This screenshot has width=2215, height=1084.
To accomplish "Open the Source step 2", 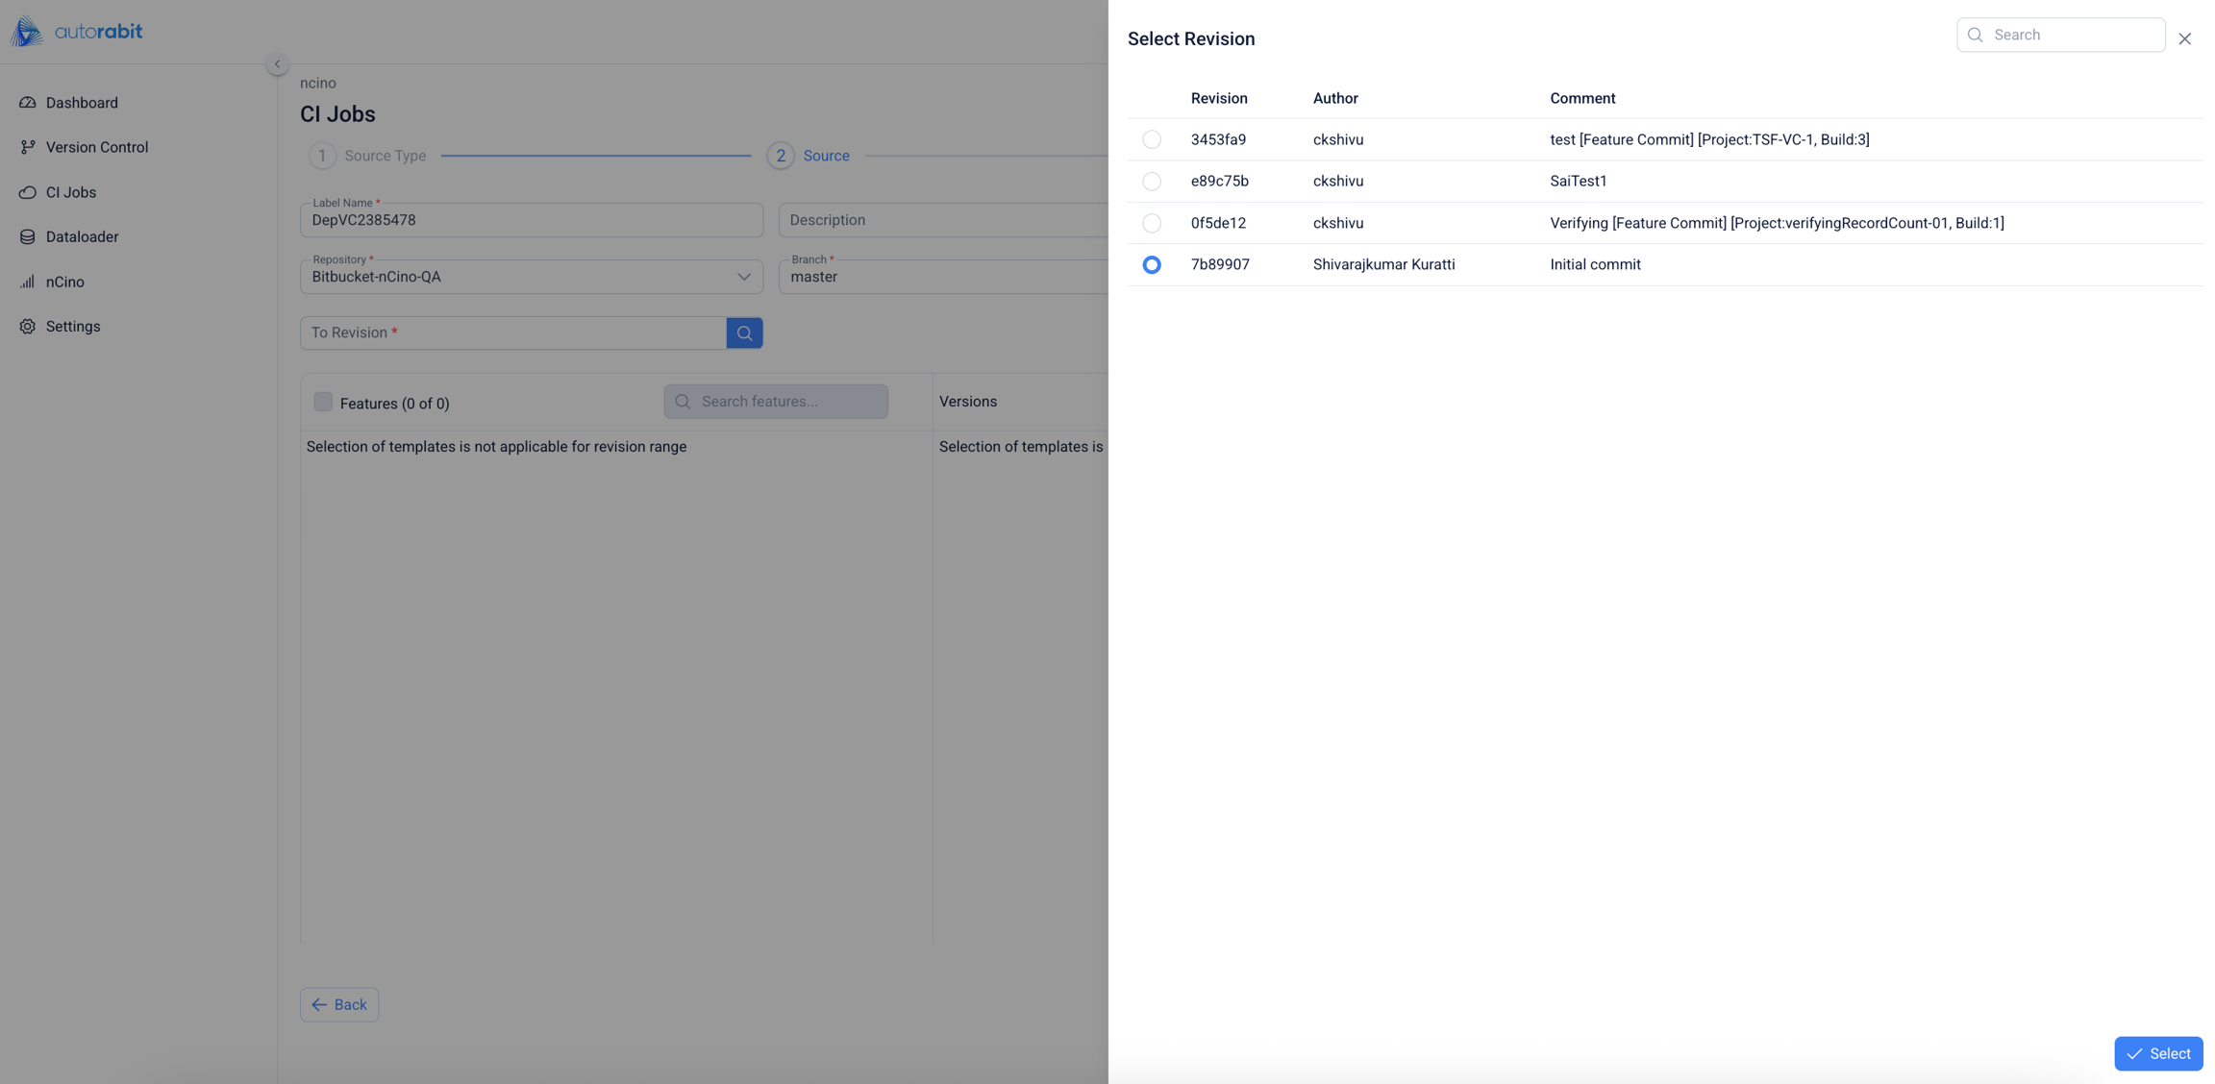I will click(x=781, y=156).
